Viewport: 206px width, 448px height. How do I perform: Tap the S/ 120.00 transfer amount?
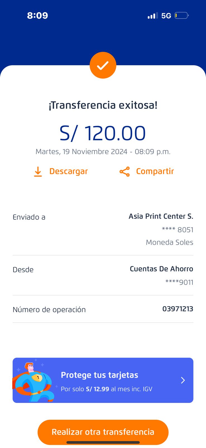(x=103, y=133)
